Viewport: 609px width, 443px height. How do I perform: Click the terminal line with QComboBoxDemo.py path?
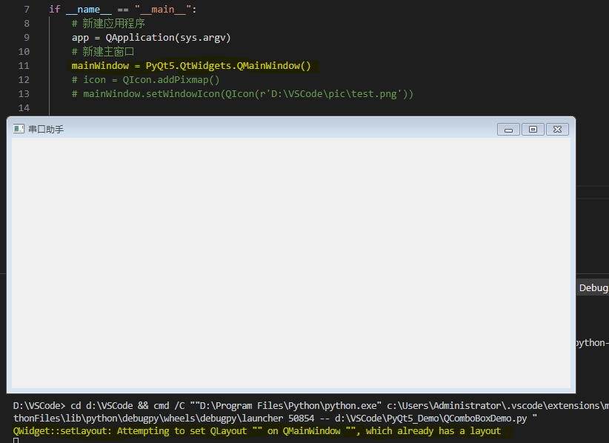[x=275, y=419]
